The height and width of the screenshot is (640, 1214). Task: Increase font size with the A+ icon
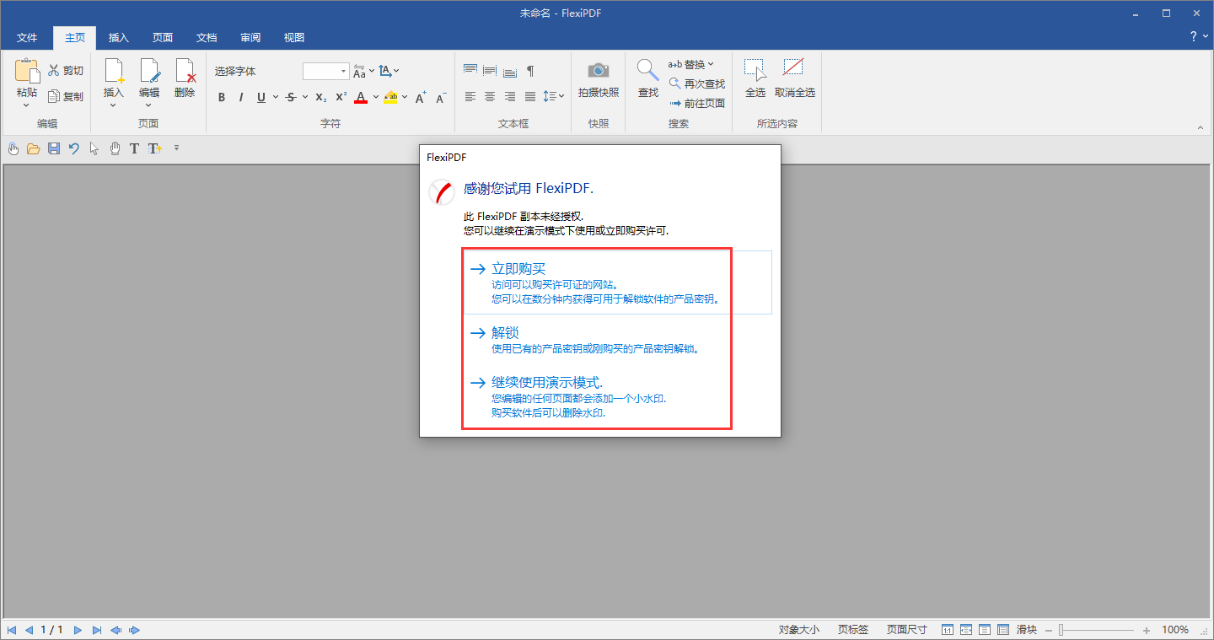421,97
